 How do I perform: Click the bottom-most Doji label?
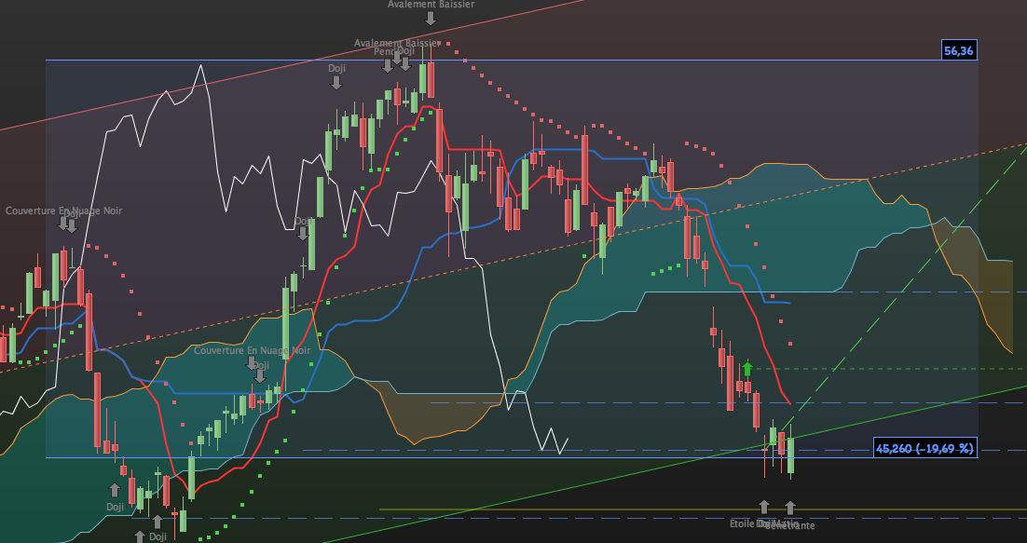point(157,536)
